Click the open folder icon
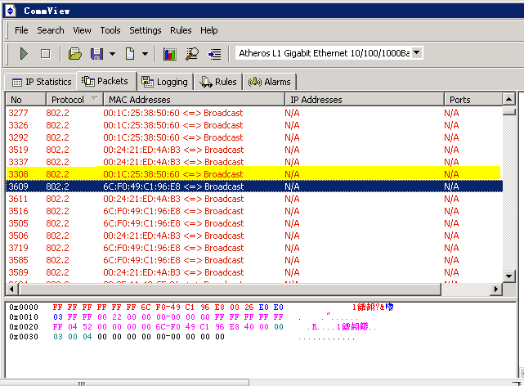This screenshot has width=524, height=386. pyautogui.click(x=75, y=53)
